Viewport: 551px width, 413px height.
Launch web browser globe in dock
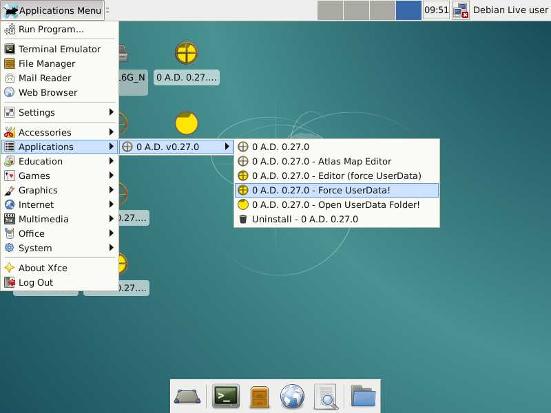coord(292,396)
